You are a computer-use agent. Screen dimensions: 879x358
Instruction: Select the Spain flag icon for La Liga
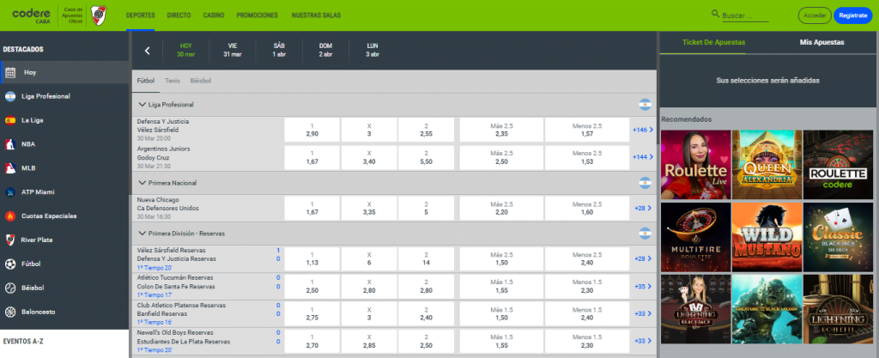coord(10,120)
